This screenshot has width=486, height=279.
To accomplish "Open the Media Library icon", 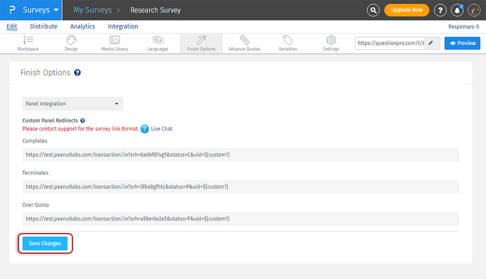I will point(114,40).
